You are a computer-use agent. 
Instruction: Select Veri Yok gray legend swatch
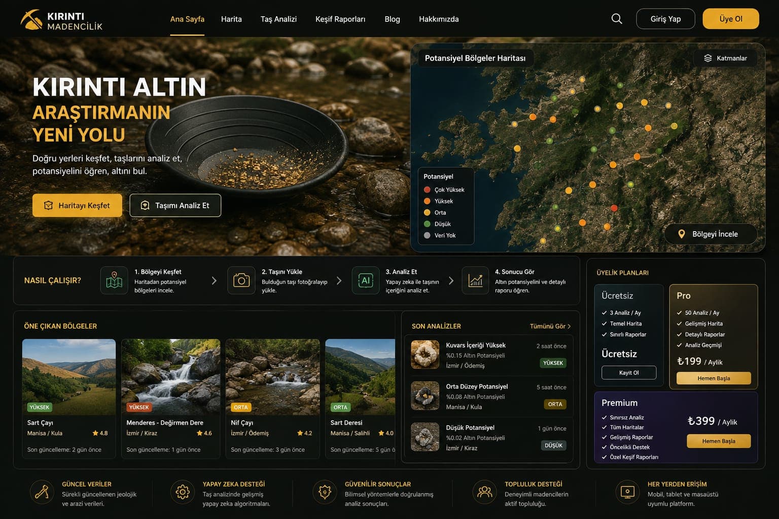[x=427, y=235]
